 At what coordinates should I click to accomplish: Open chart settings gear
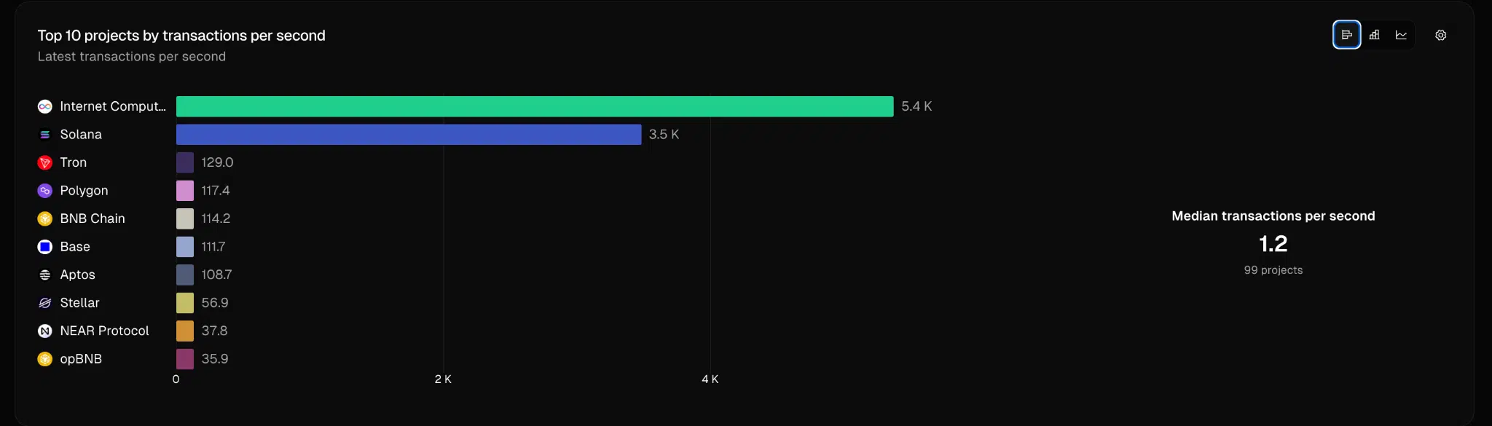pos(1440,35)
